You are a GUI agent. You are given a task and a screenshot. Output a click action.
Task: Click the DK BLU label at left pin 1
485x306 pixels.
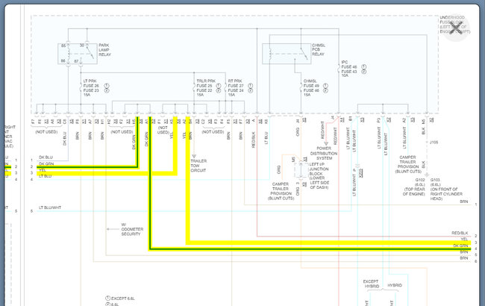coord(46,157)
